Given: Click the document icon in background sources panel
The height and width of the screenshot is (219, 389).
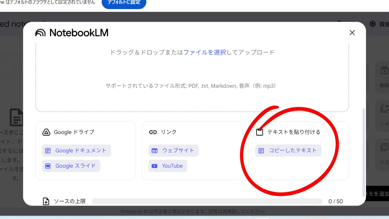Looking at the screenshot, I should tap(16, 117).
